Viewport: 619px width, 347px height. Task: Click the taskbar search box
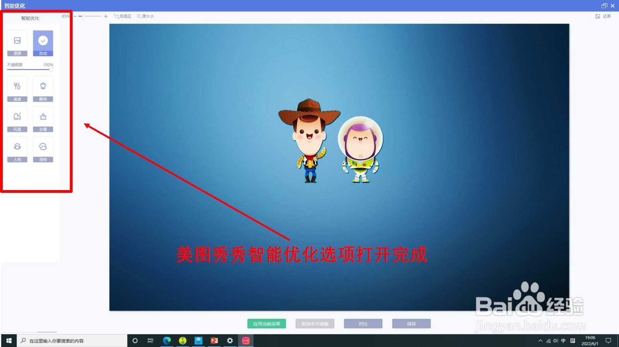click(72, 340)
